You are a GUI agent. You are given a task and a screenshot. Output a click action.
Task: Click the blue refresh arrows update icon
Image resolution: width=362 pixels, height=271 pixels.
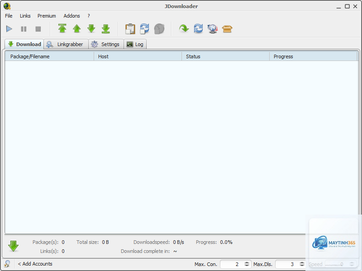coord(198,28)
